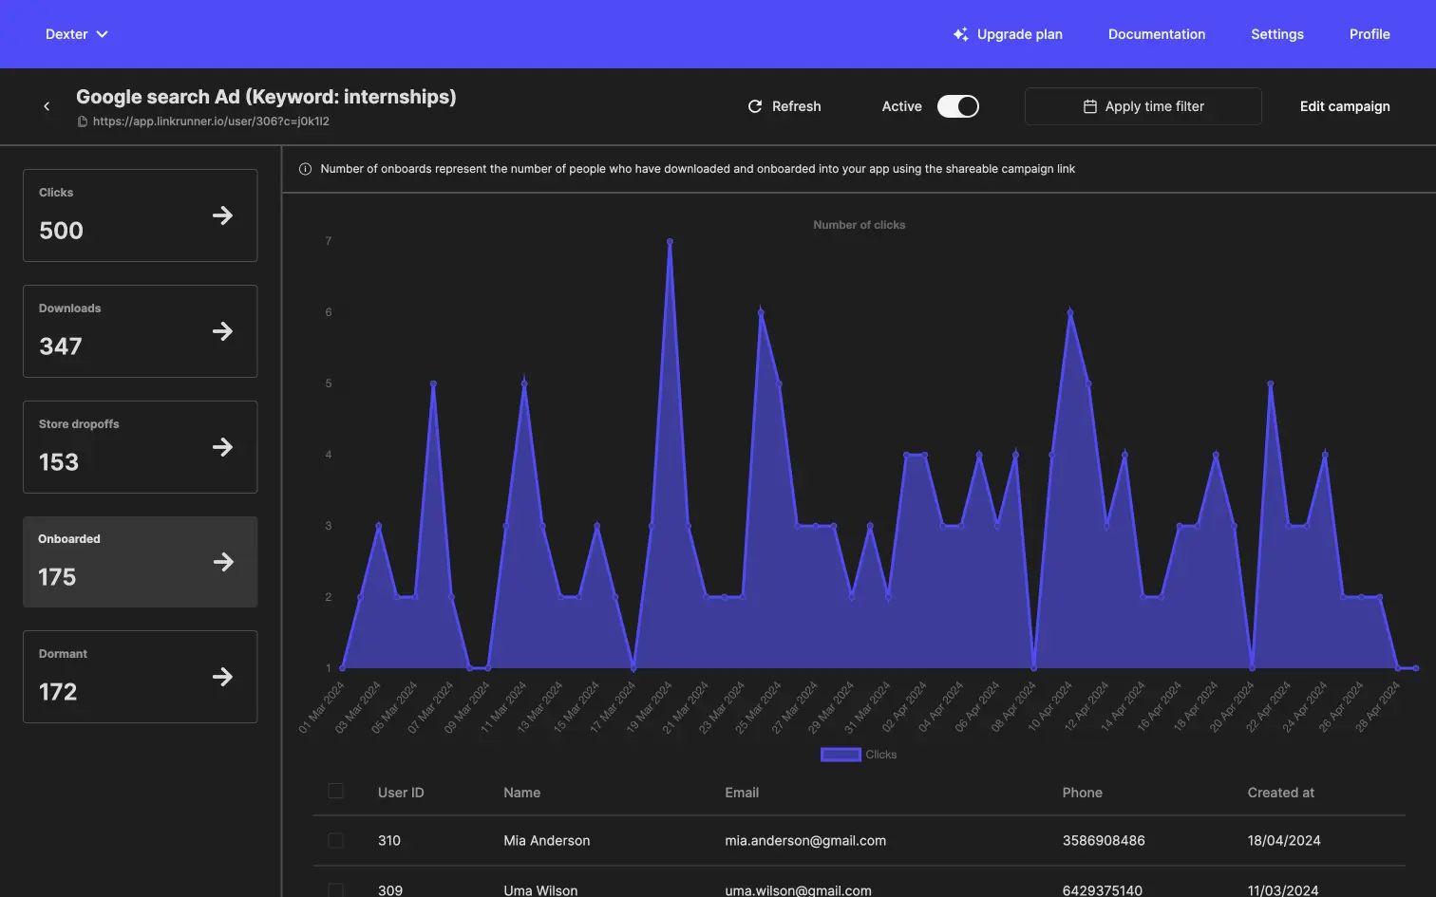Click the Edit campaign button
1436x897 pixels.
click(1344, 106)
